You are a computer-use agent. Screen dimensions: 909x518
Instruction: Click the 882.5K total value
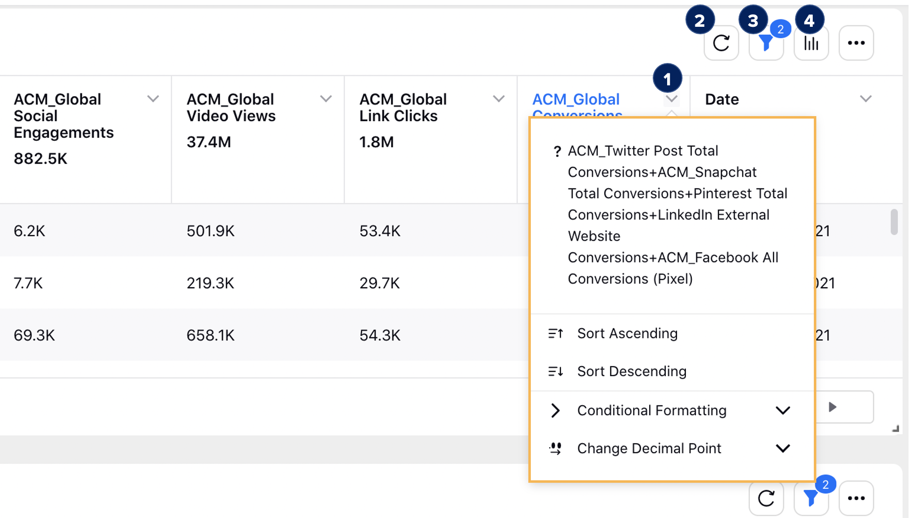(41, 159)
